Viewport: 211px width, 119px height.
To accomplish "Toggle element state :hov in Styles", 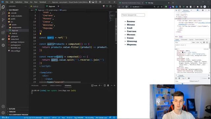I will click(194, 43).
